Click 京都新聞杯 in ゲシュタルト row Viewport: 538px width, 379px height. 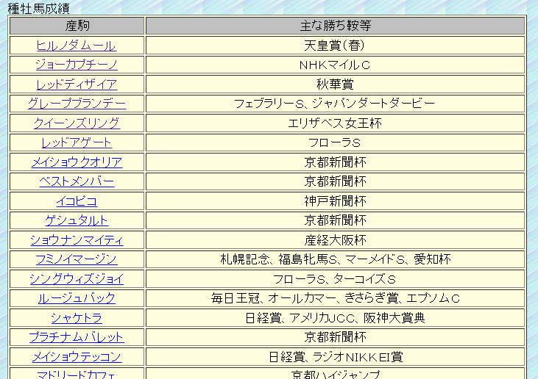(x=335, y=220)
